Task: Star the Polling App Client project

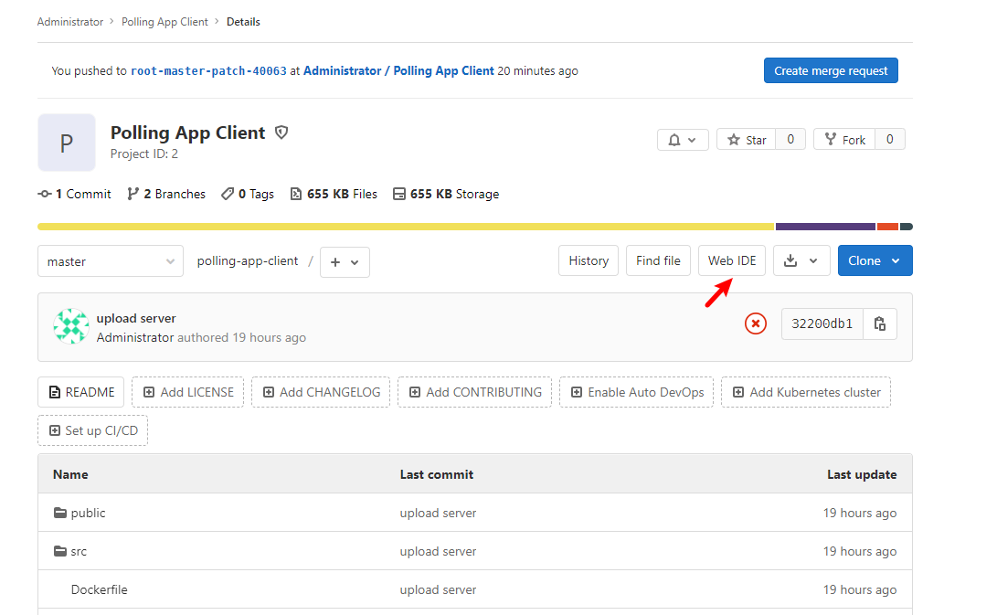Action: click(x=746, y=140)
